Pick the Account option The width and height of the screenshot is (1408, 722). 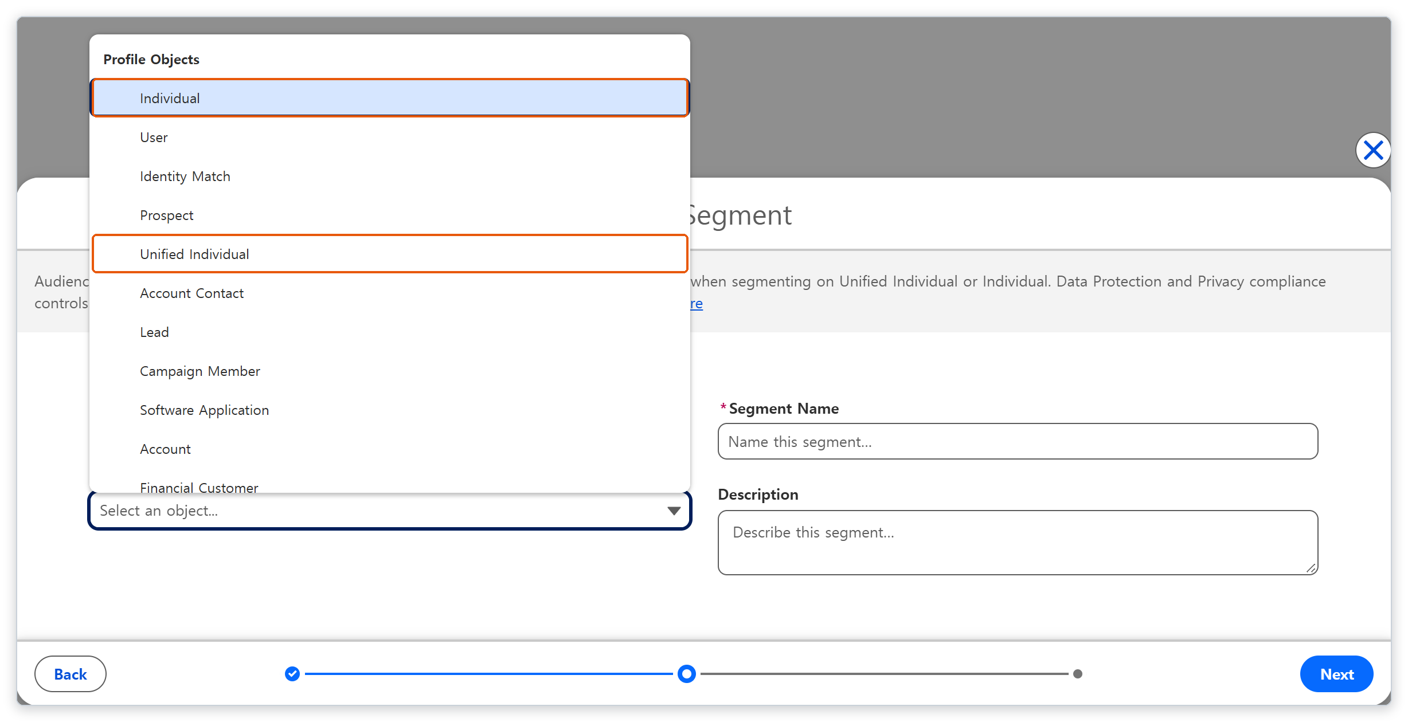coord(390,449)
